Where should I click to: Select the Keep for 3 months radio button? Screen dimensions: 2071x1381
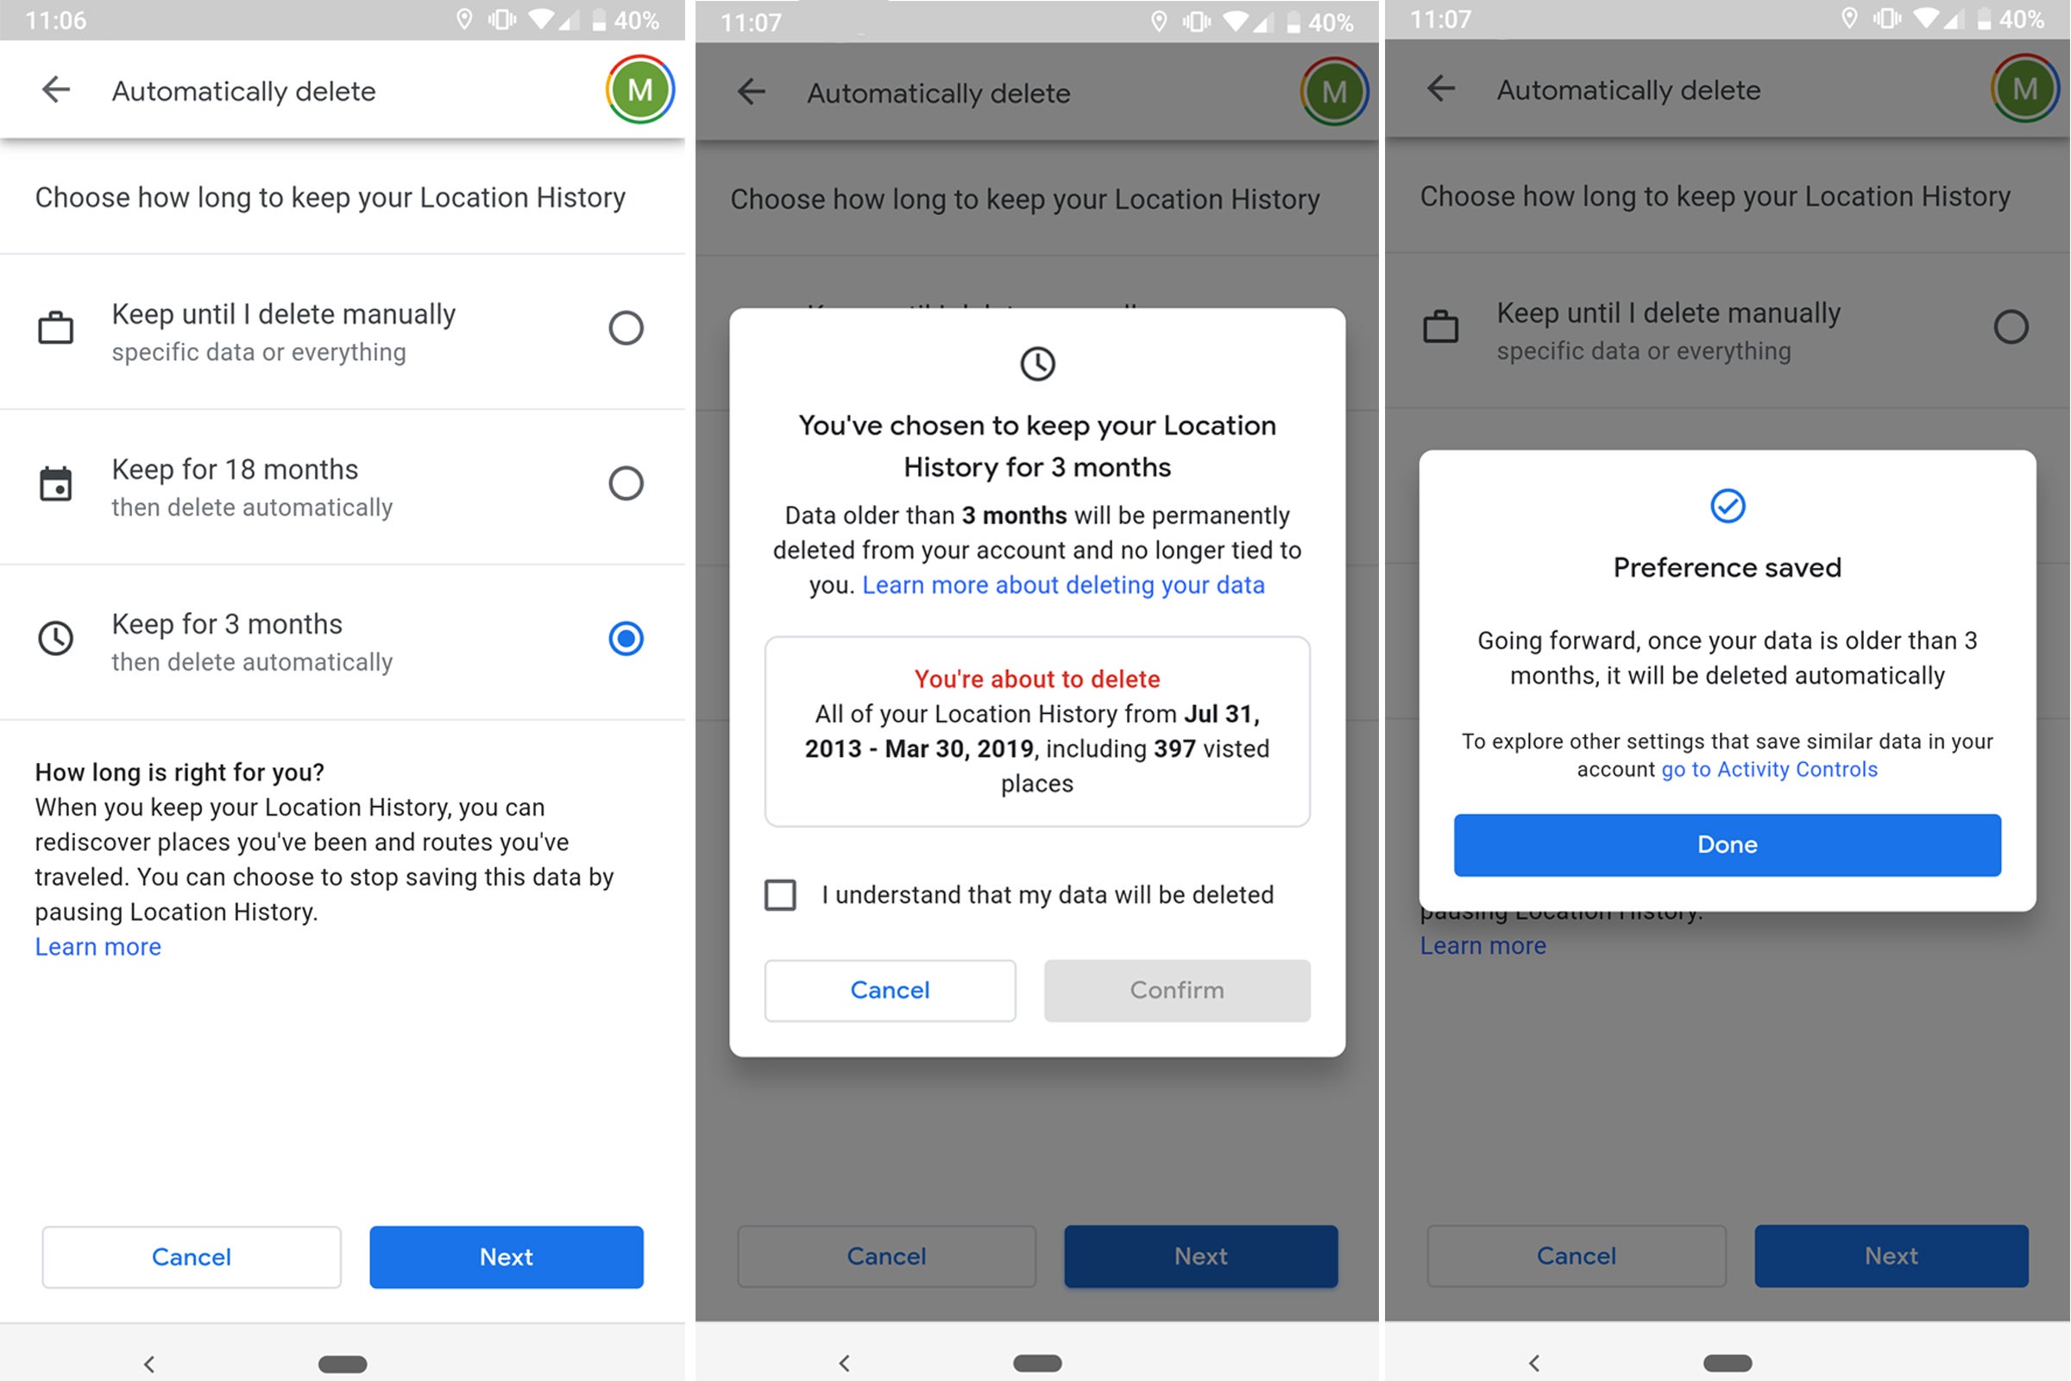click(624, 635)
